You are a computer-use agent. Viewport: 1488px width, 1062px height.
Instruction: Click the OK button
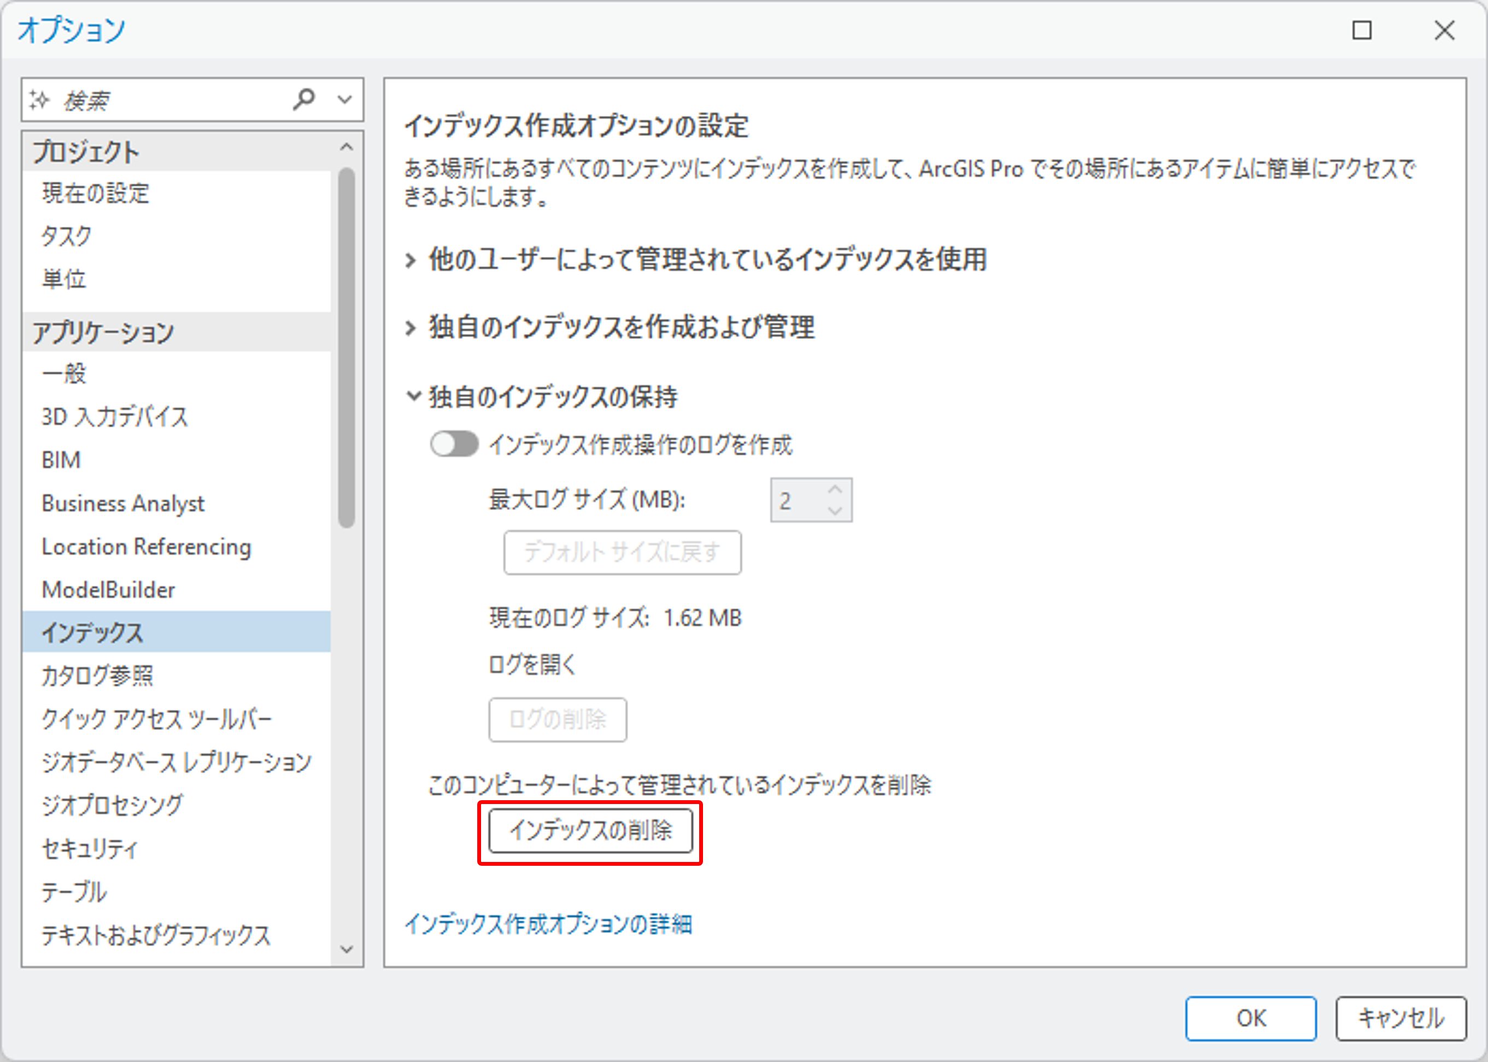[x=1250, y=1018]
